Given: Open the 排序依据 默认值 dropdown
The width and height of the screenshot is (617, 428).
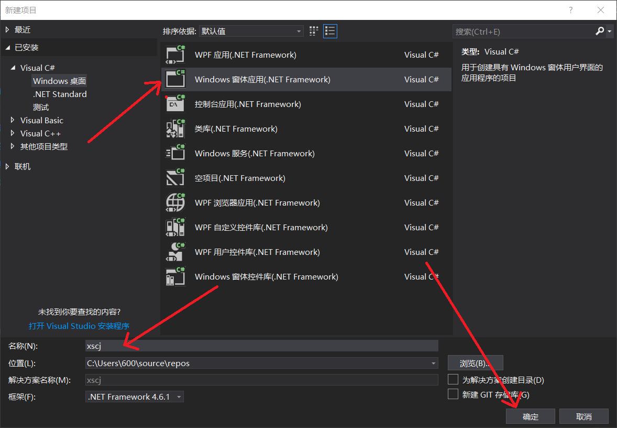Looking at the screenshot, I should click(x=251, y=31).
